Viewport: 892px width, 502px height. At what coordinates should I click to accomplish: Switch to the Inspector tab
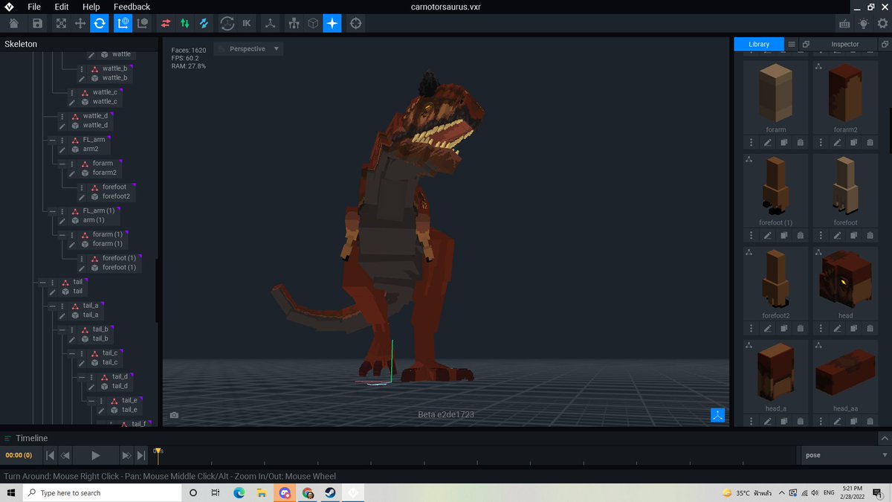(x=844, y=44)
